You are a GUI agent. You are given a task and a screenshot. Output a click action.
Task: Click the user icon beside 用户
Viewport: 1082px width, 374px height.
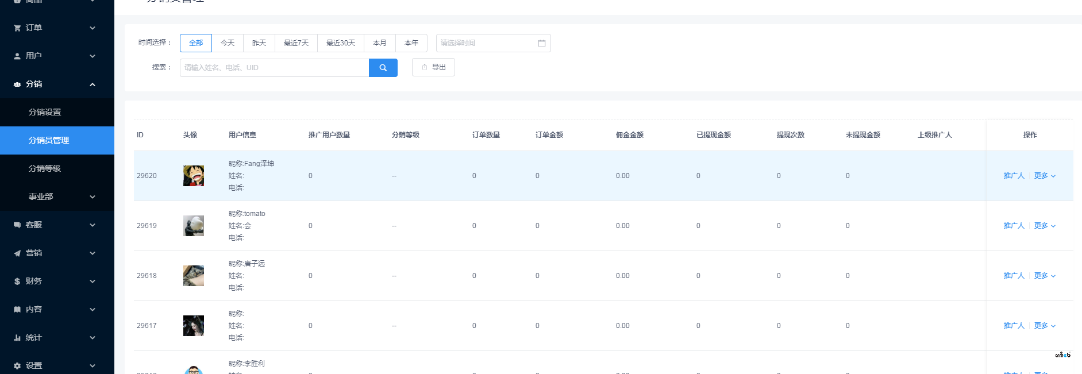point(17,56)
